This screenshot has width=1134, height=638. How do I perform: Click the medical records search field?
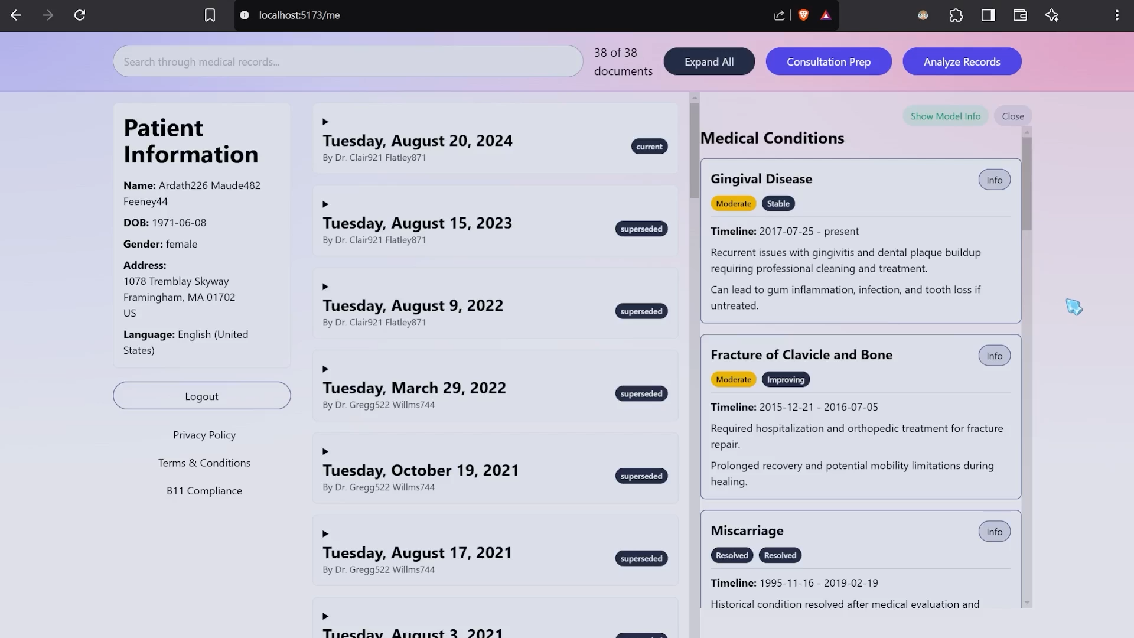(347, 62)
